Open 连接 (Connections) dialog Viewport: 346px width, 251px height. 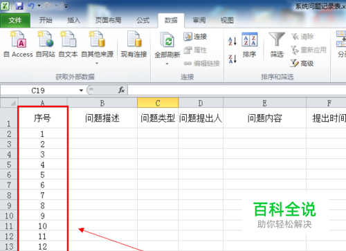click(x=195, y=37)
